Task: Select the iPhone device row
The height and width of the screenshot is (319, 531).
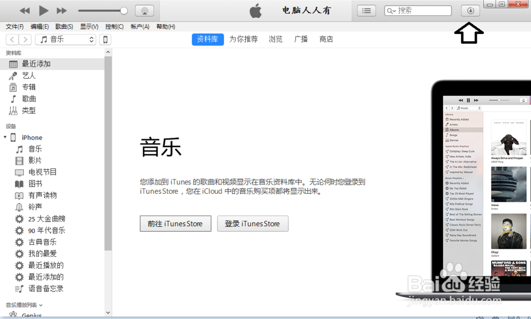Action: pyautogui.click(x=52, y=137)
